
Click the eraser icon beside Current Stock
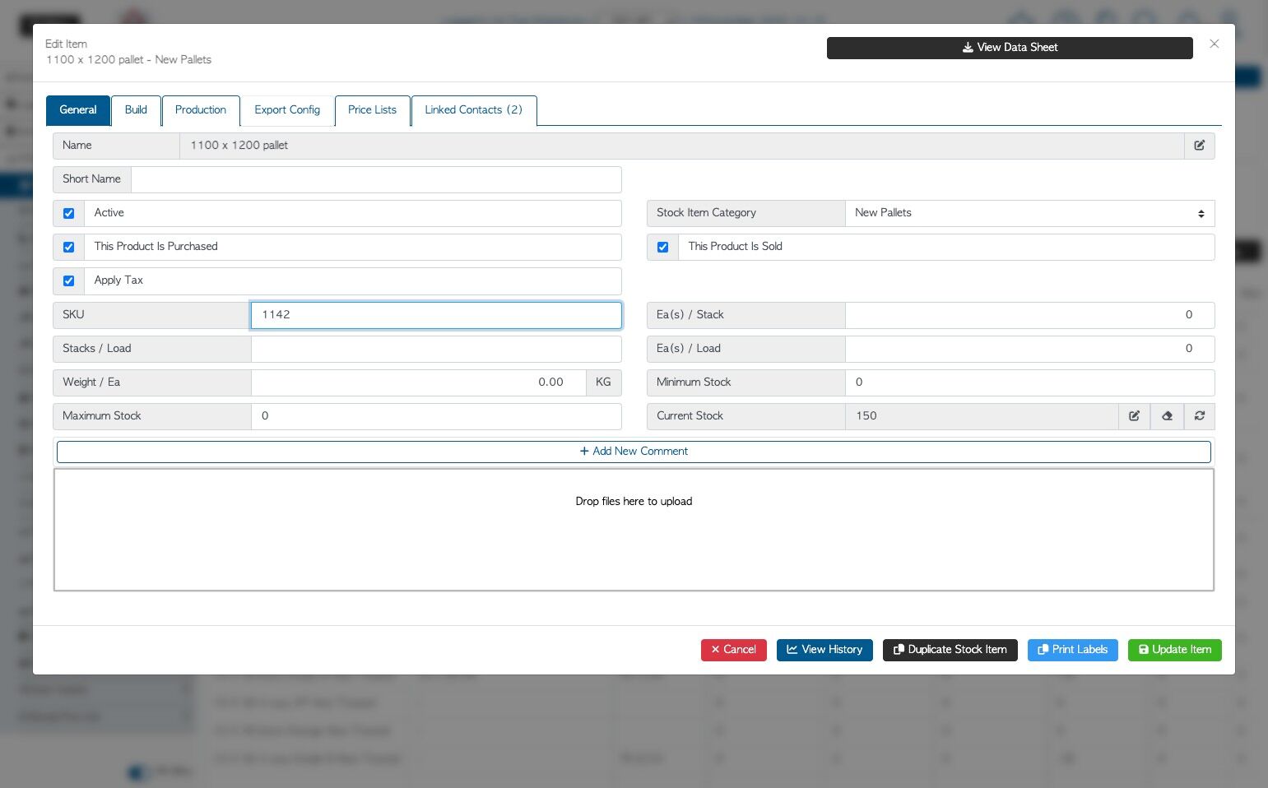pos(1167,416)
